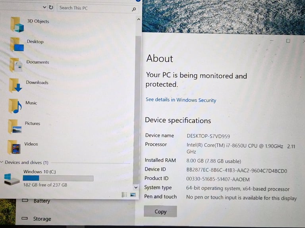Image resolution: width=305 pixels, height=228 pixels.
Task: Click the refresh icon beside the address bar
Action: click(x=51, y=8)
